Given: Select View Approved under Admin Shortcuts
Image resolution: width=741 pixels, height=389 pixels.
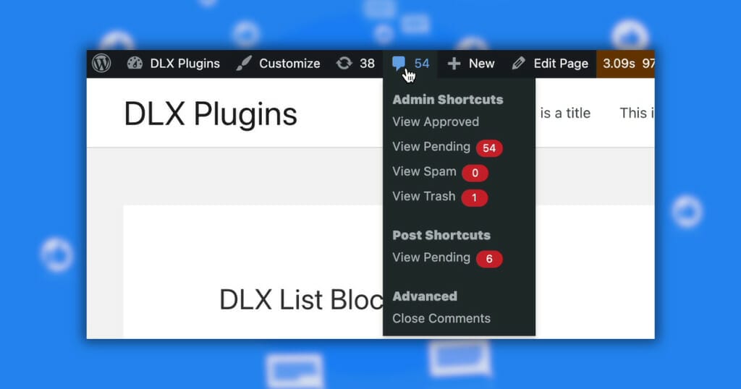Looking at the screenshot, I should pyautogui.click(x=436, y=121).
